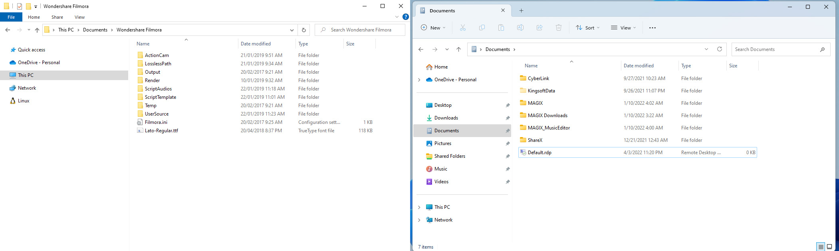Close the Documents explorer tab
Image resolution: width=839 pixels, height=251 pixels.
pos(503,10)
